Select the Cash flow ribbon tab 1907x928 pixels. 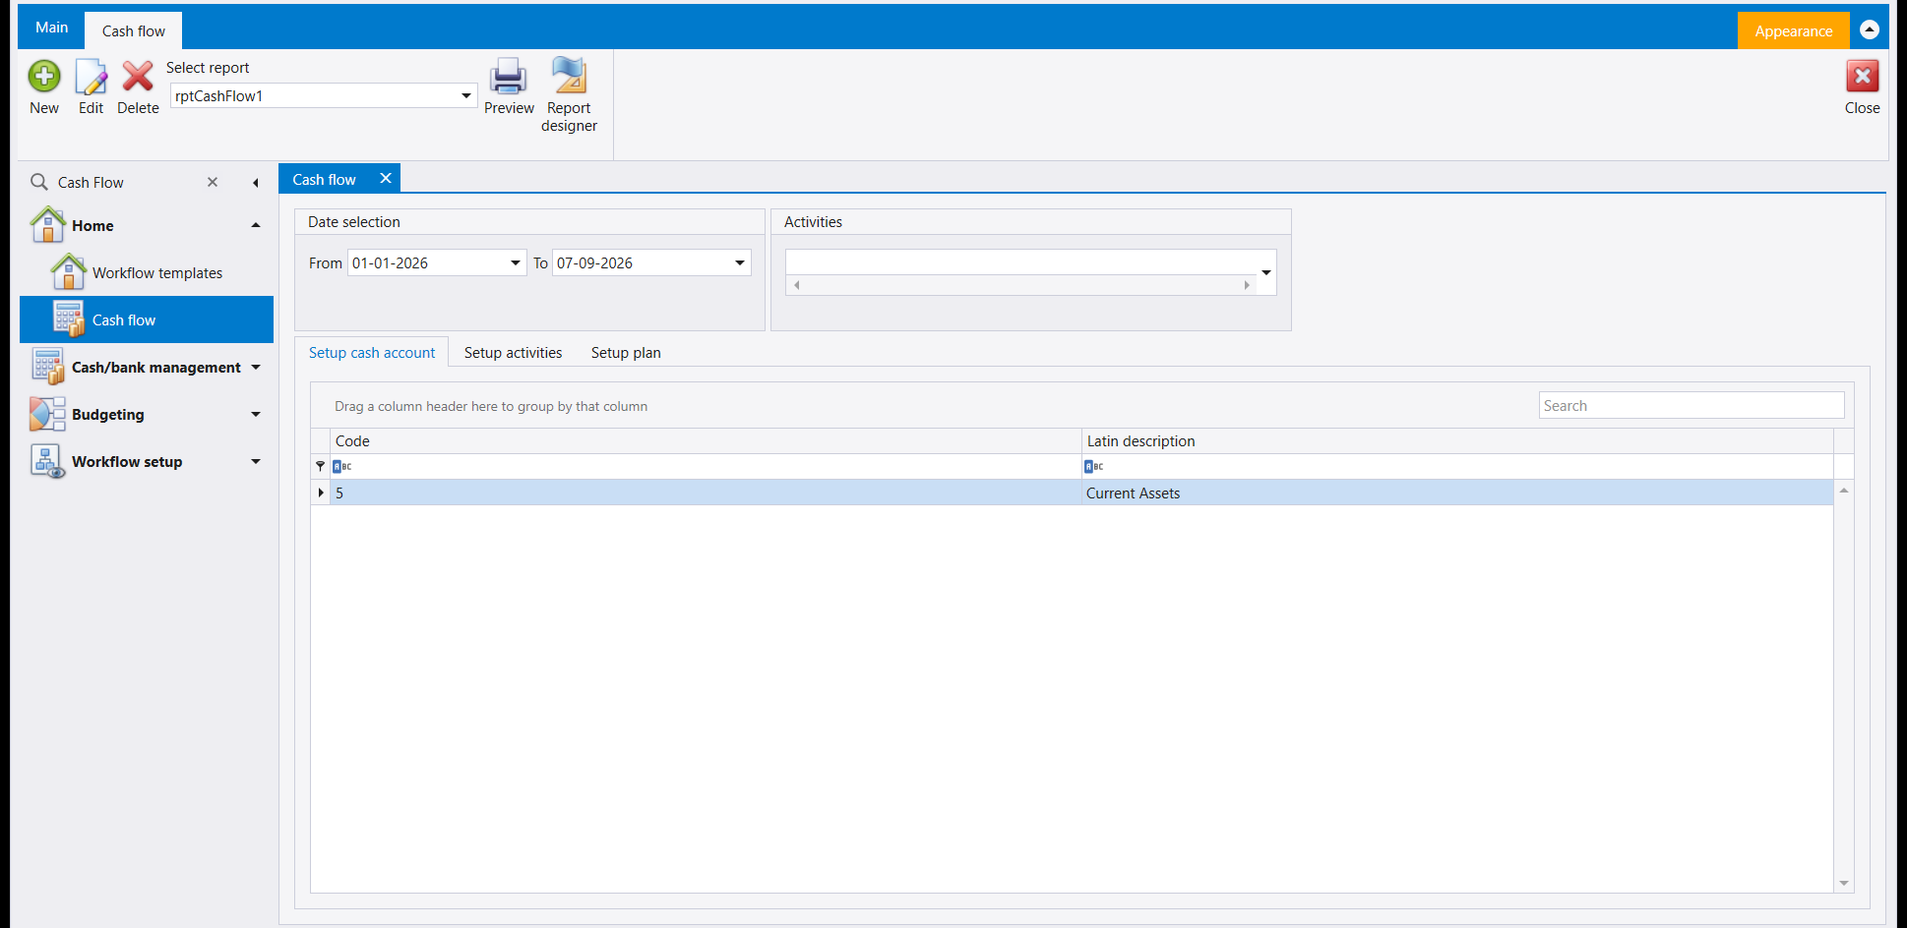pos(134,30)
